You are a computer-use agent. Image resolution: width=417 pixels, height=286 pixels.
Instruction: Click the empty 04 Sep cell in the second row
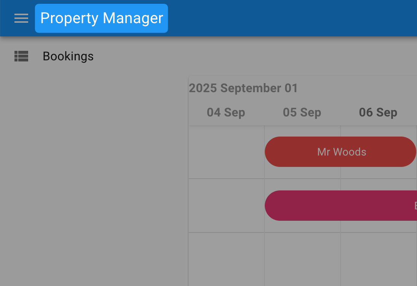point(226,206)
